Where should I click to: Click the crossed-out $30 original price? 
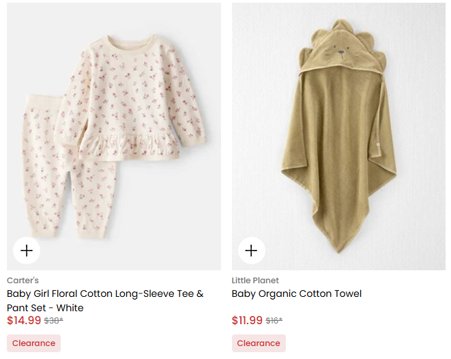[x=53, y=321]
